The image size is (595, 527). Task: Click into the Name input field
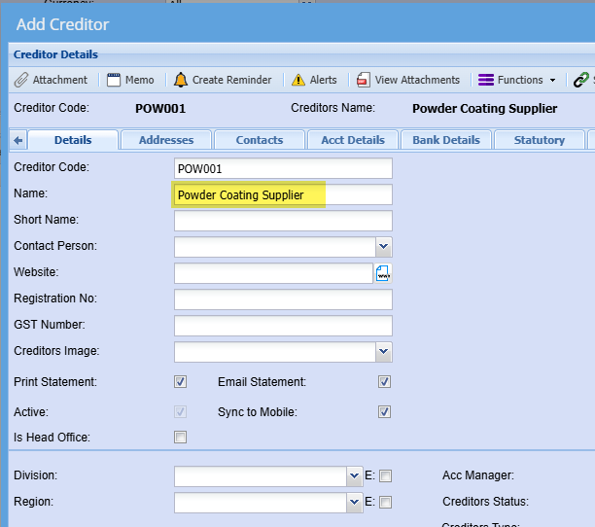tap(283, 194)
